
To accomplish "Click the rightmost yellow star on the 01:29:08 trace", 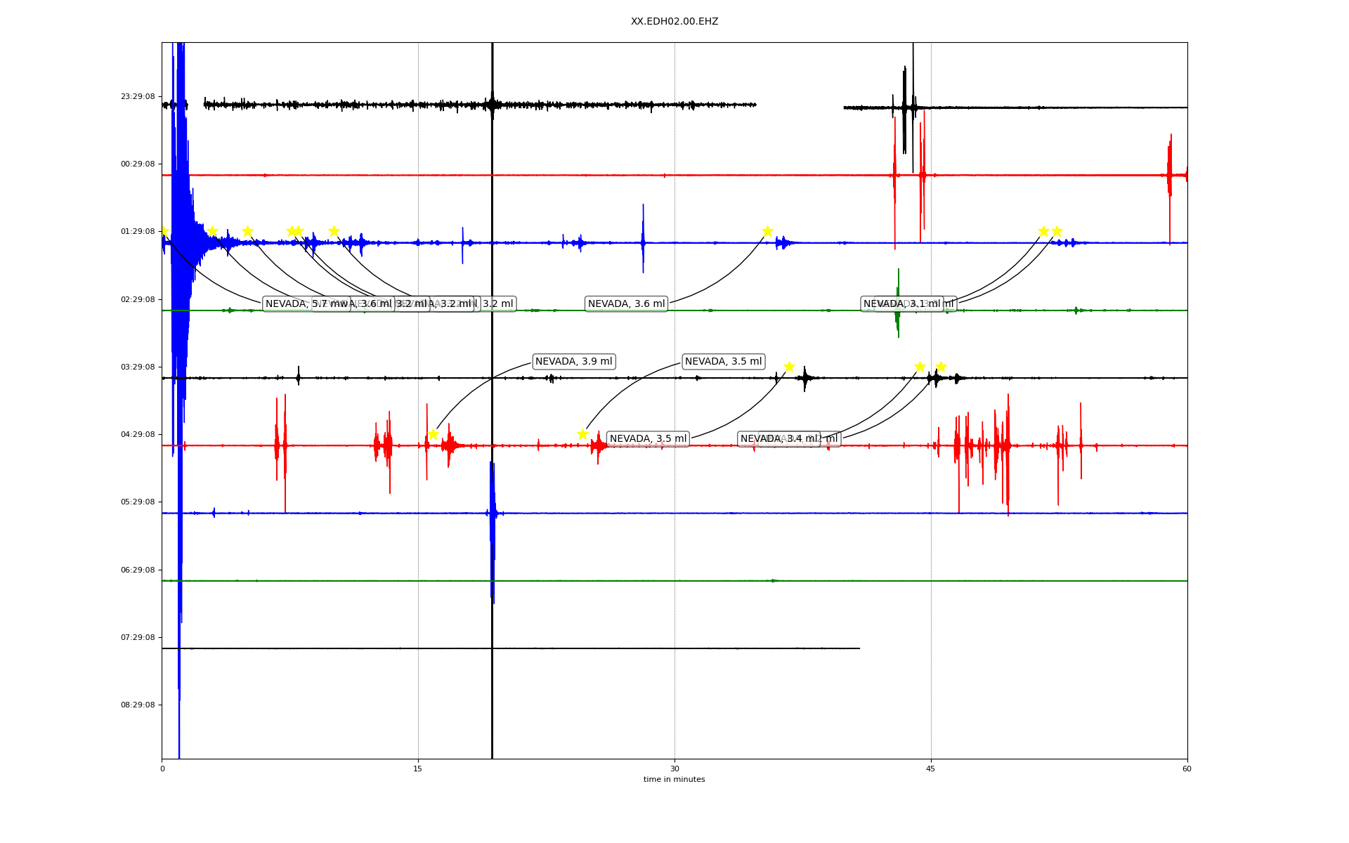I will click(x=1057, y=231).
